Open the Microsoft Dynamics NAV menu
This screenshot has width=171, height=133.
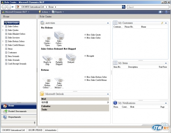tap(16, 12)
